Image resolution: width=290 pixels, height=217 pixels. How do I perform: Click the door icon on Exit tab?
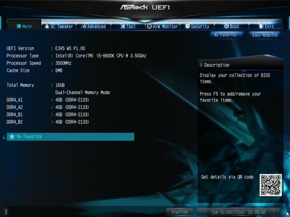tap(261, 26)
